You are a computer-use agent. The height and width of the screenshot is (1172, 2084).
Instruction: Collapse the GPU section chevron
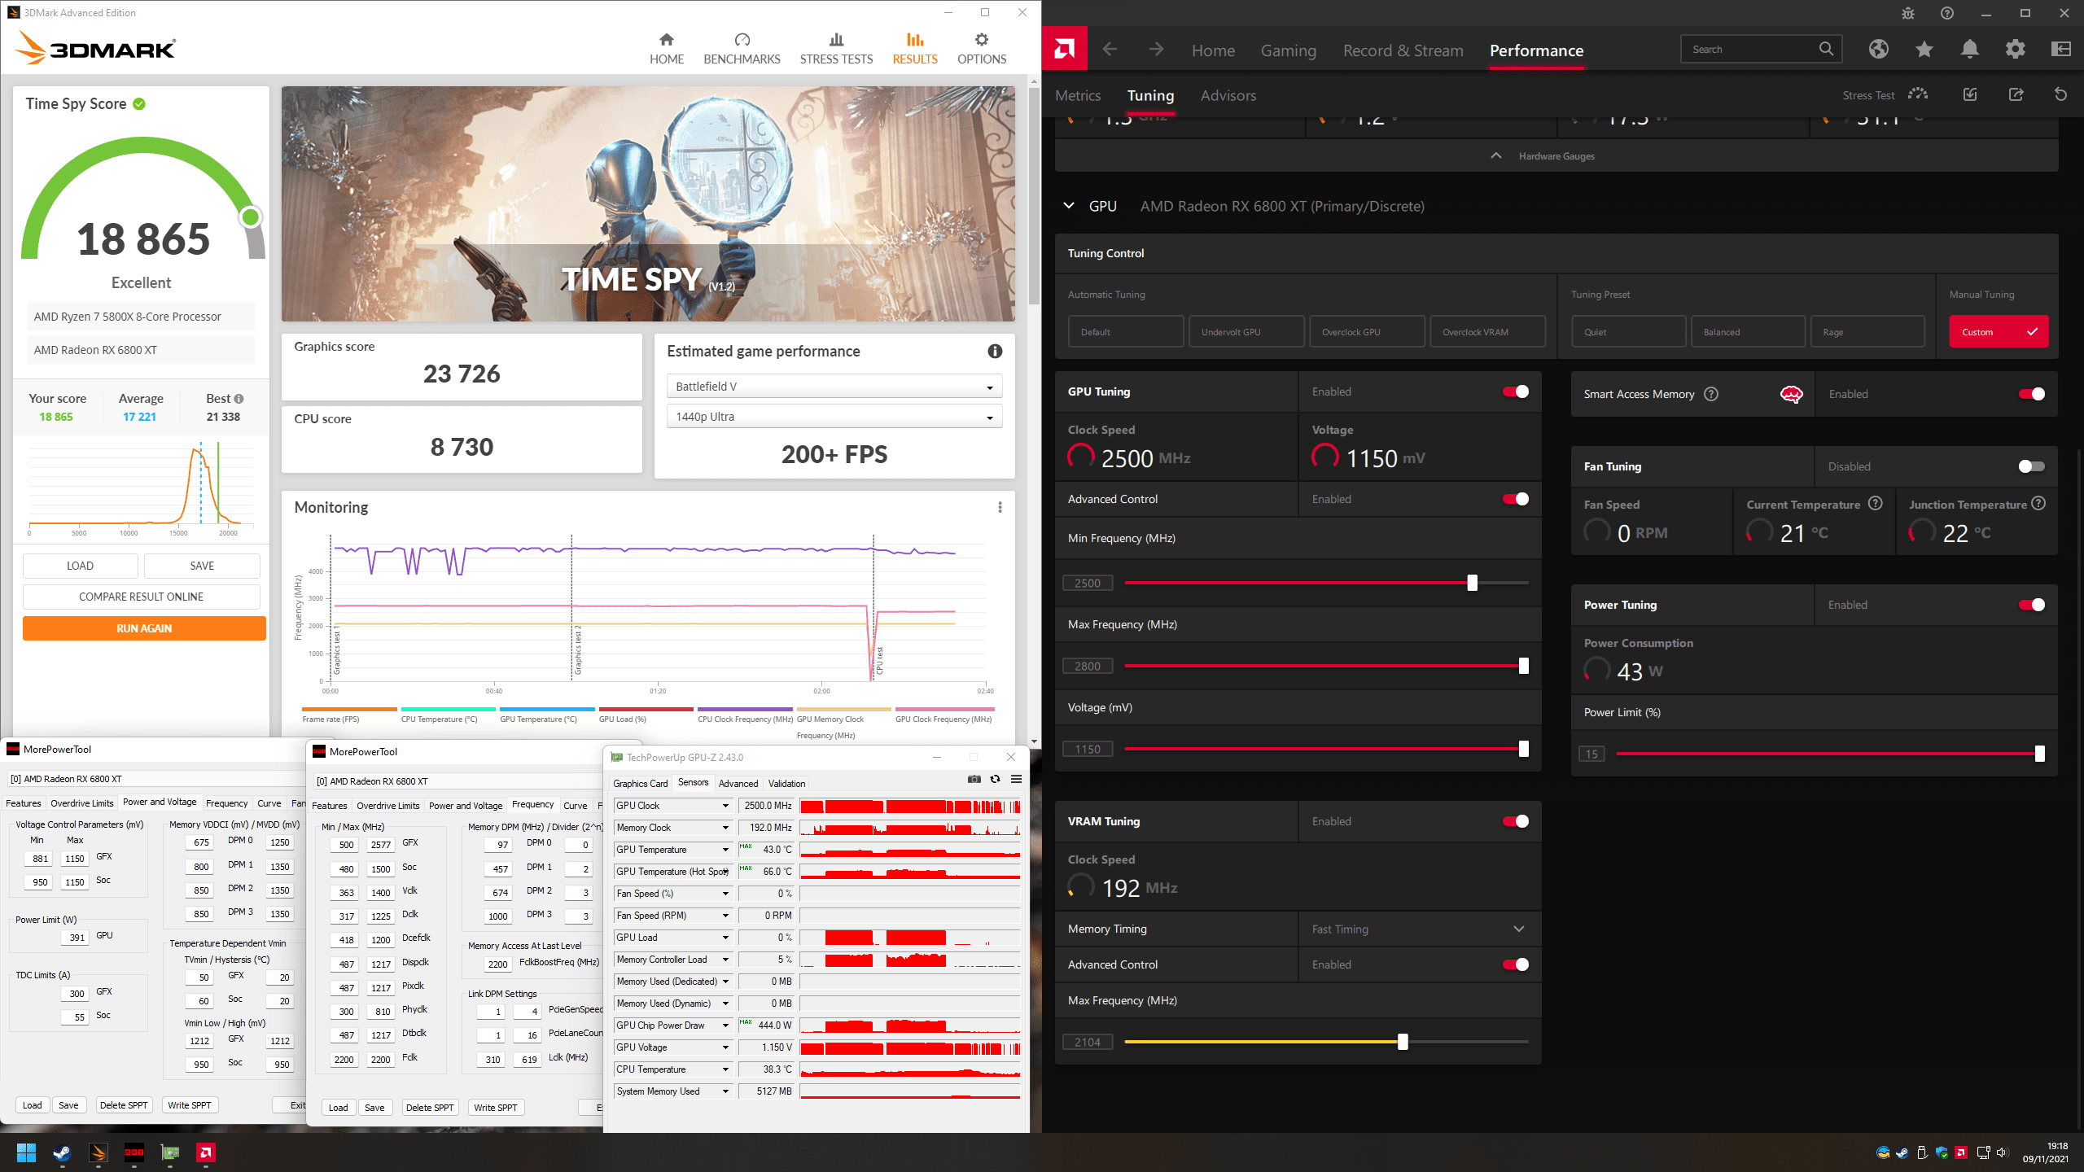[1069, 206]
